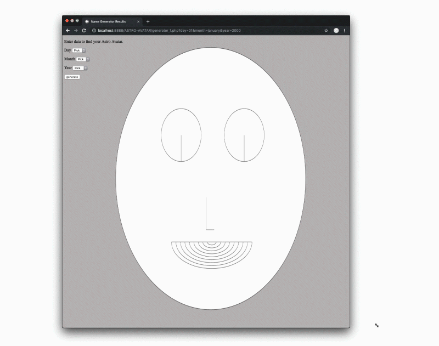Click 'Enter data to find your Astro Avatar' text
This screenshot has width=439, height=346.
point(93,41)
